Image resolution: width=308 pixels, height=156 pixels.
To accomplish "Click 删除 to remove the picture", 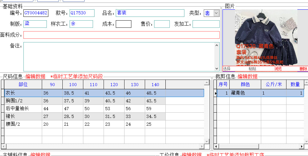I will tap(303, 69).
